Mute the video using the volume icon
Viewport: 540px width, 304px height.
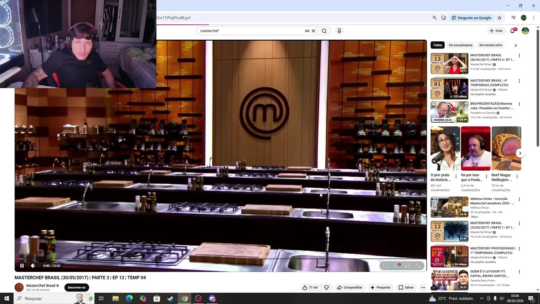33,266
